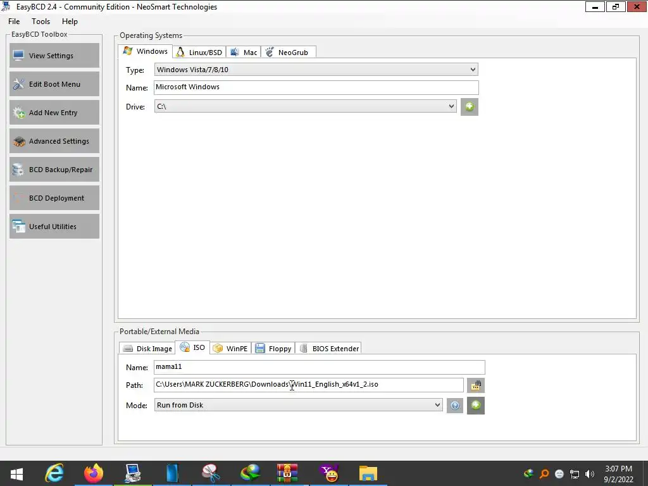Click the IDM system tray icon

point(528,473)
